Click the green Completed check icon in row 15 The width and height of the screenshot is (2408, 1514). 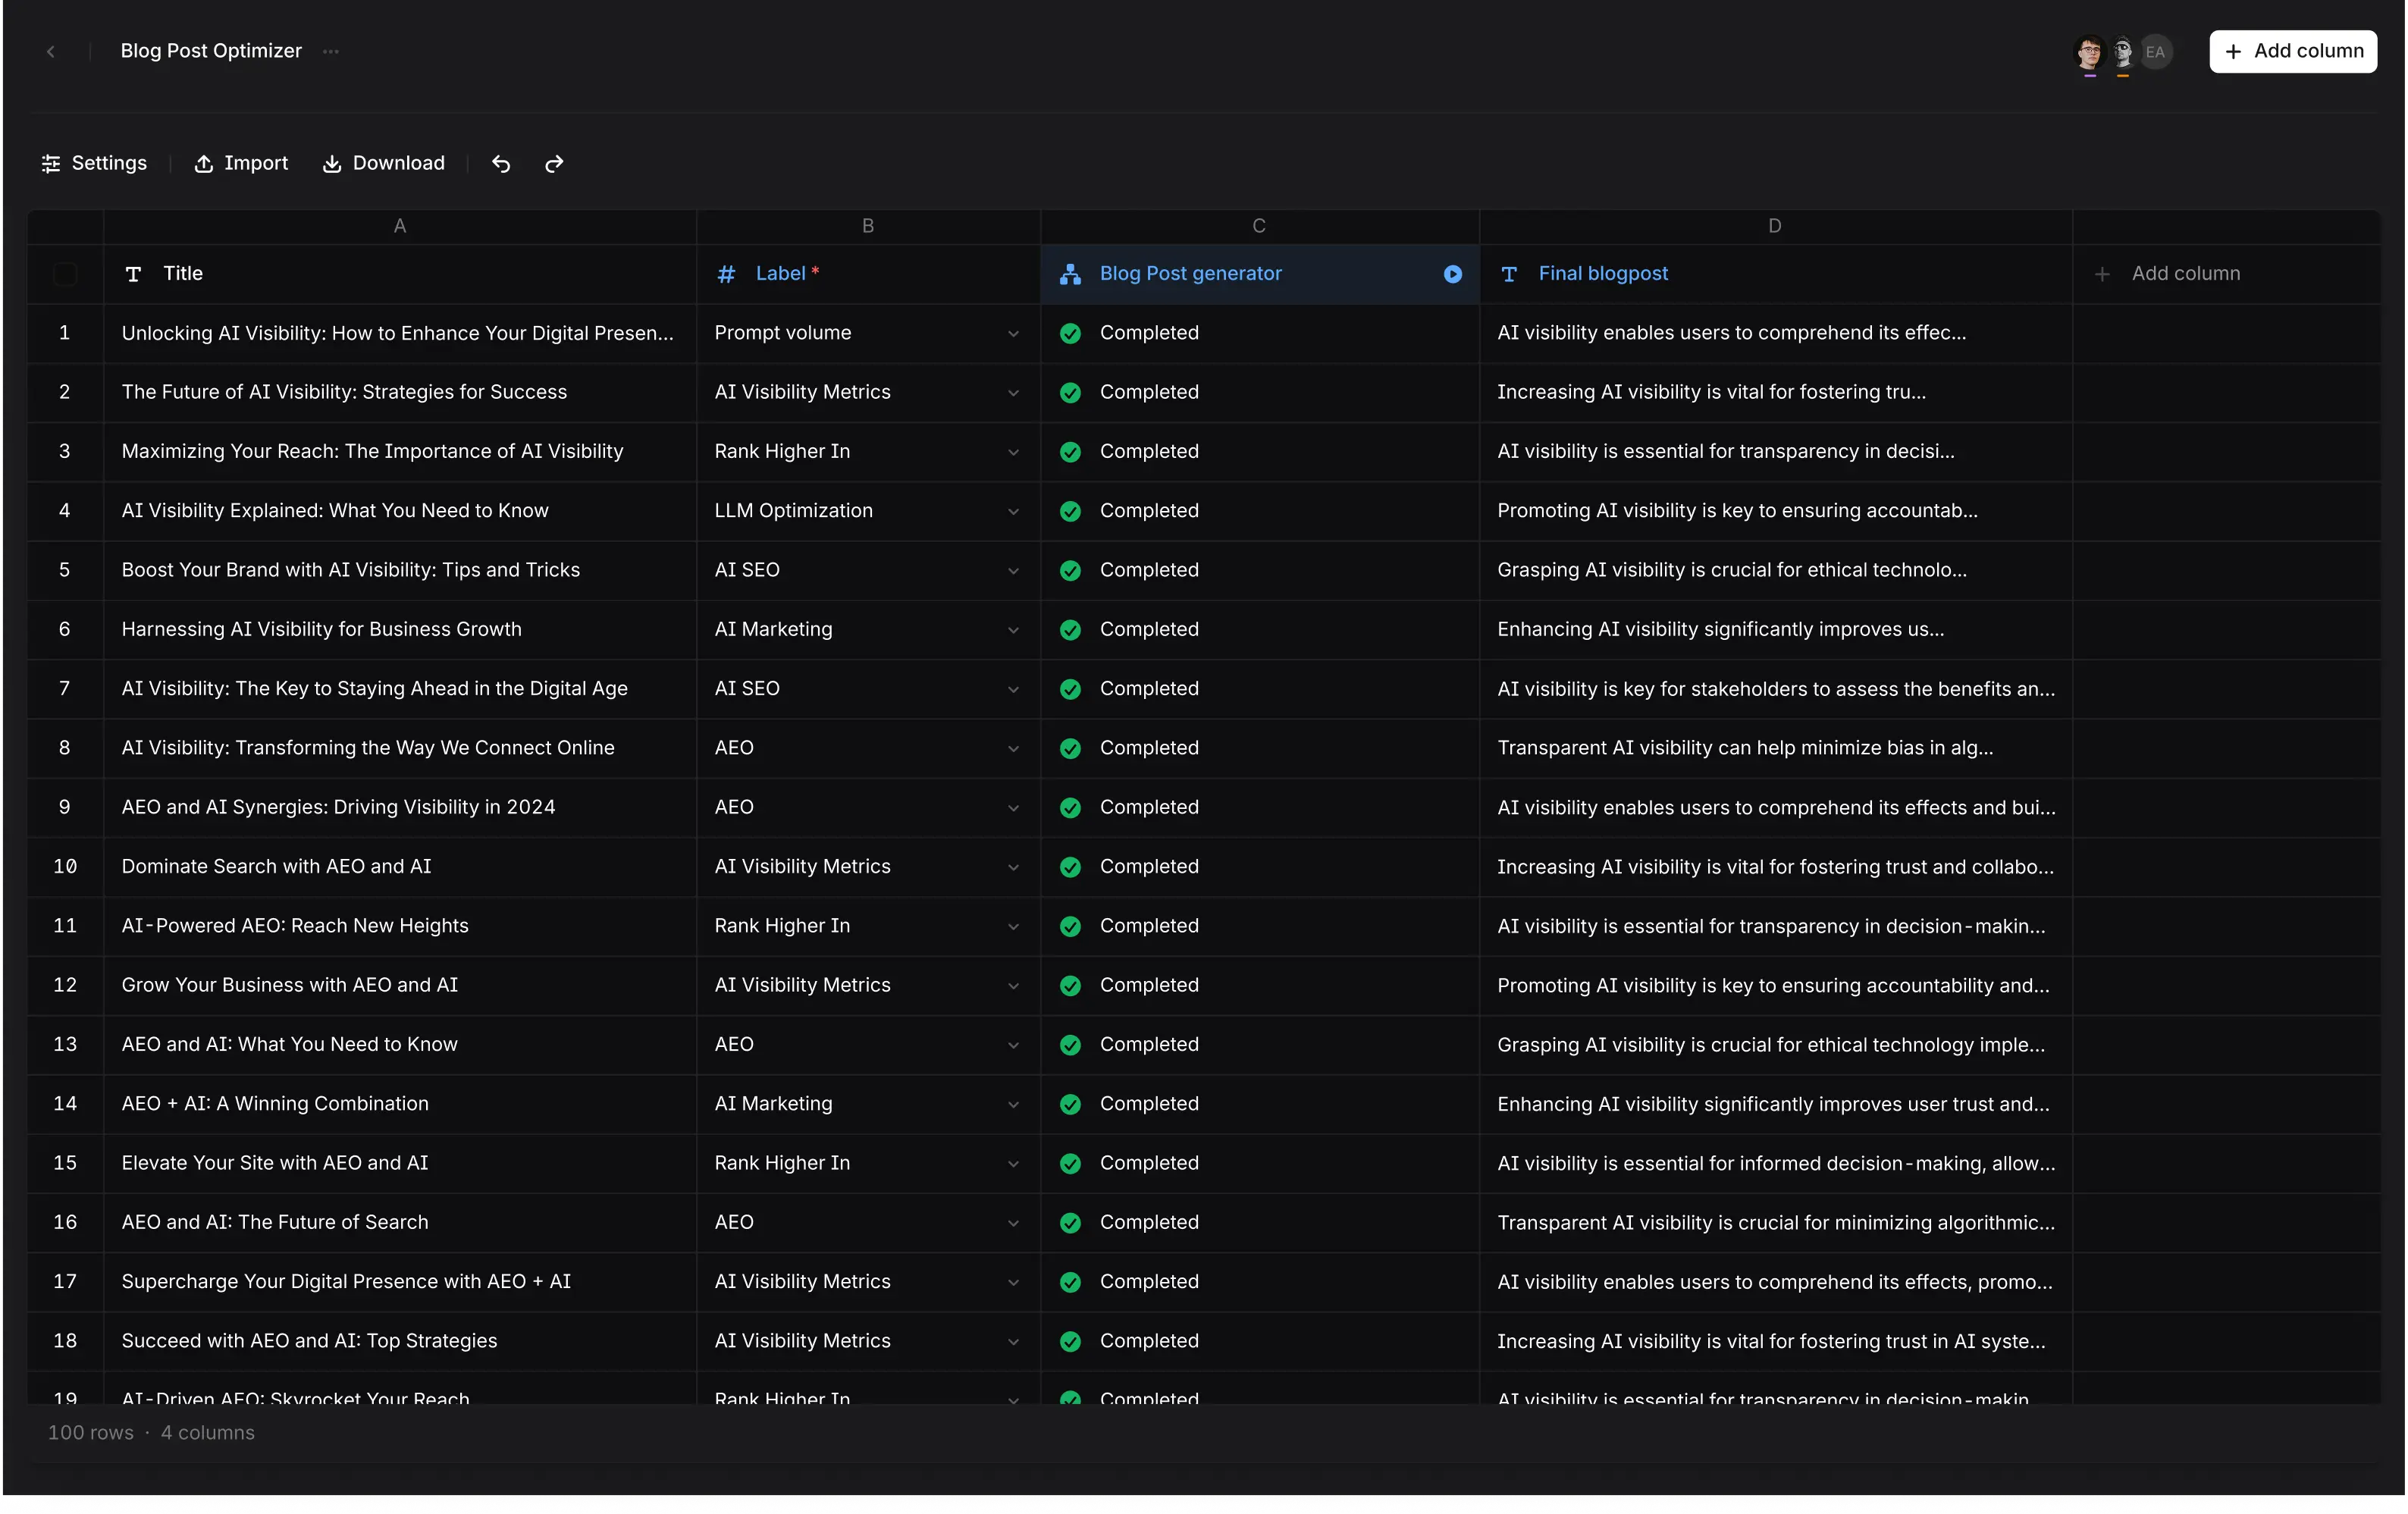pos(1070,1164)
